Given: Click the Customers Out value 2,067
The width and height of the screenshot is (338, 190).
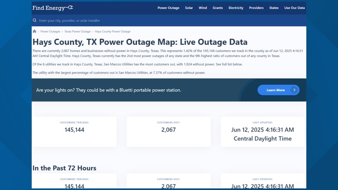Looking at the screenshot, I should pos(169,130).
